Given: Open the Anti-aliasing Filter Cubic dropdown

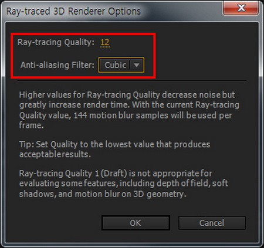Looking at the screenshot, I should tap(121, 65).
